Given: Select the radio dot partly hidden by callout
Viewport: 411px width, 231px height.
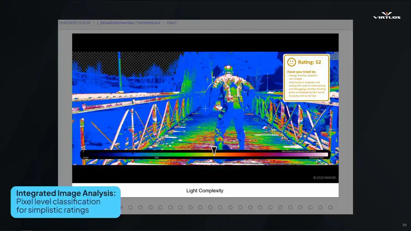Looking at the screenshot, I should (x=121, y=208).
